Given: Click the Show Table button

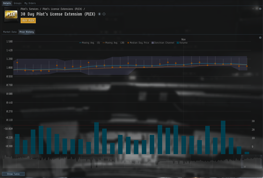Looking at the screenshot, I should (13, 174).
